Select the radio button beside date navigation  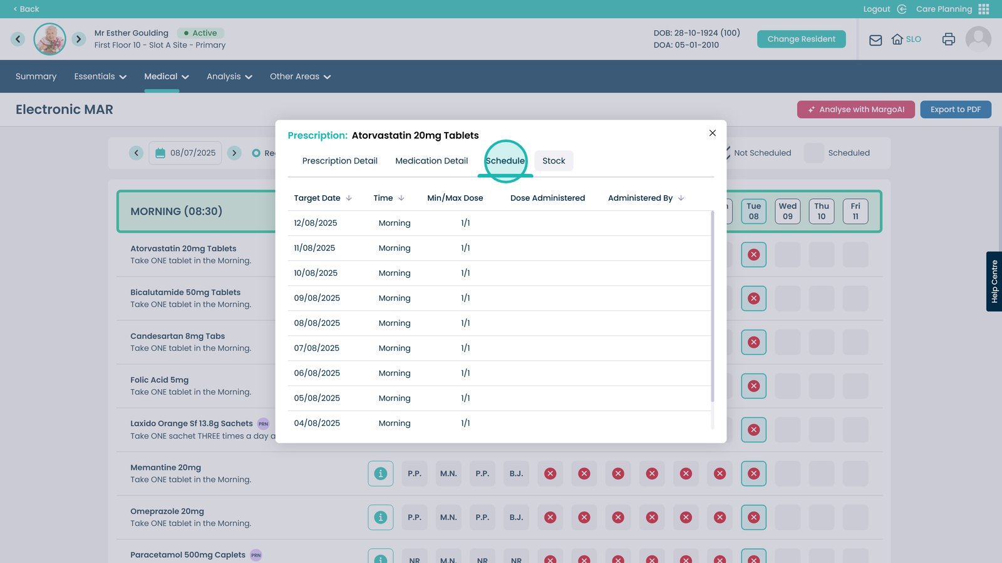click(256, 153)
